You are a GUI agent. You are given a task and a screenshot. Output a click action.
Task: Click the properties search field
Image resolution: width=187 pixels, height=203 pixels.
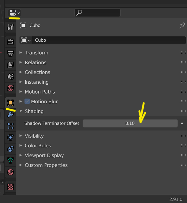pyautogui.click(x=97, y=13)
